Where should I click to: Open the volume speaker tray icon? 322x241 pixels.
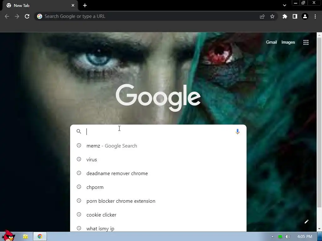click(x=287, y=237)
